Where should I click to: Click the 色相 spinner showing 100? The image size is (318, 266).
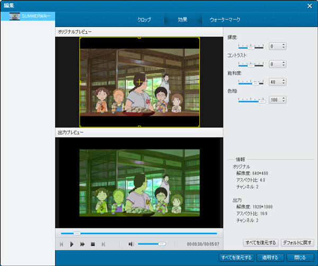tap(277, 100)
